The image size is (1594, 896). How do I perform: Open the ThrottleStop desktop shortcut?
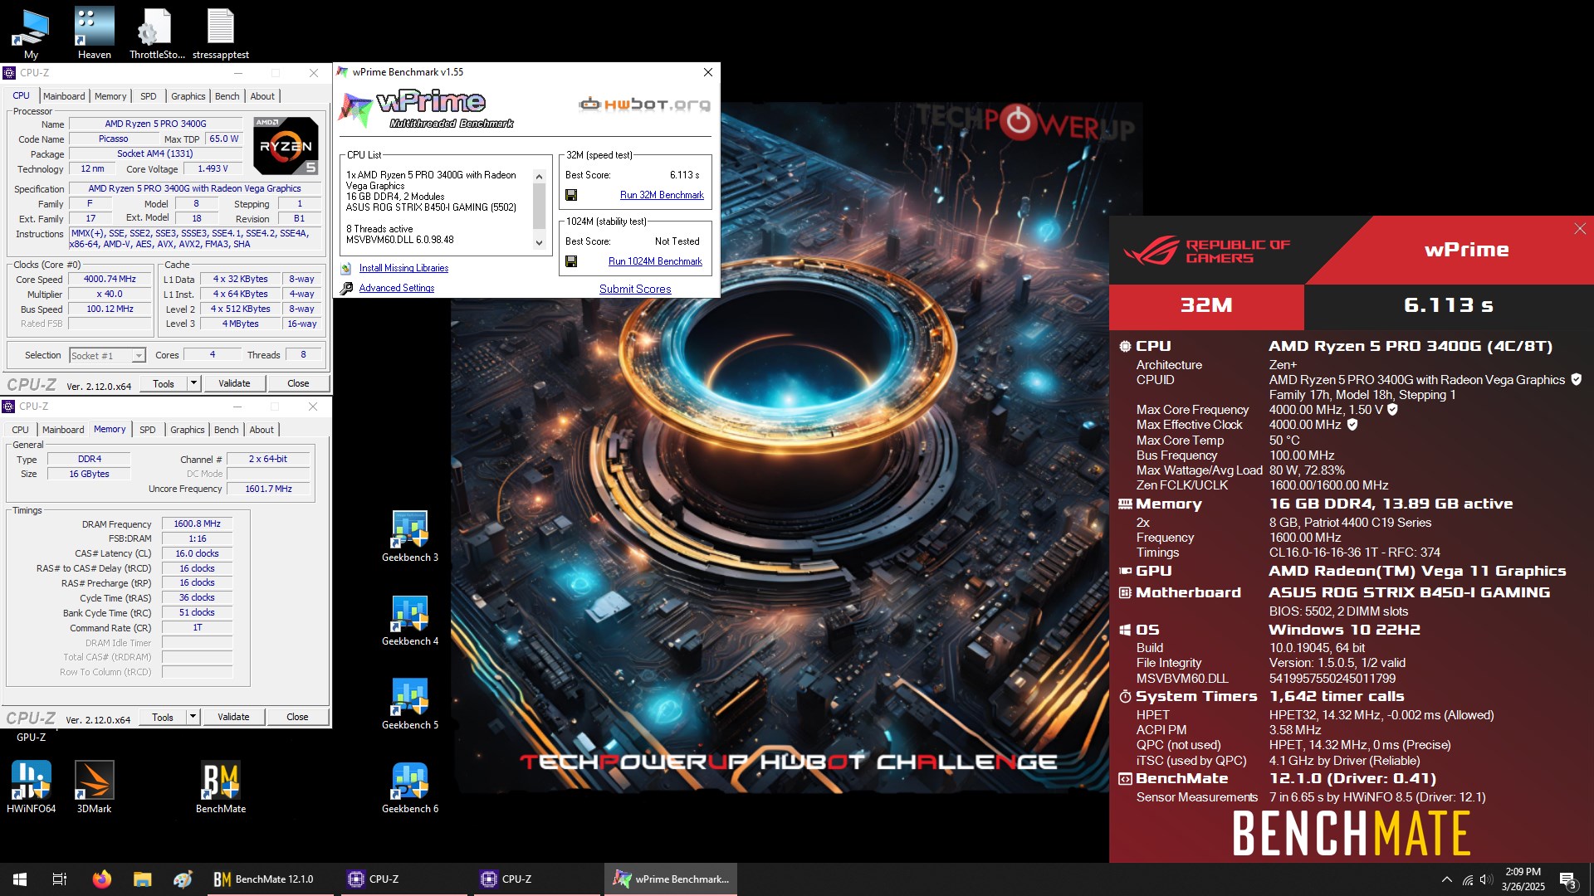coord(157,33)
